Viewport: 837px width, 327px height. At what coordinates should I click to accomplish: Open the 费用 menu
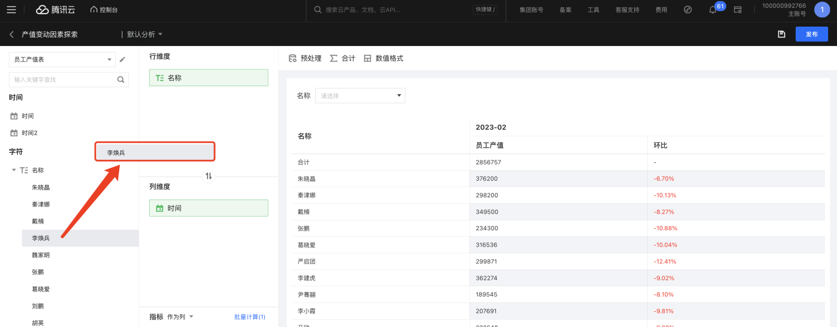(661, 10)
